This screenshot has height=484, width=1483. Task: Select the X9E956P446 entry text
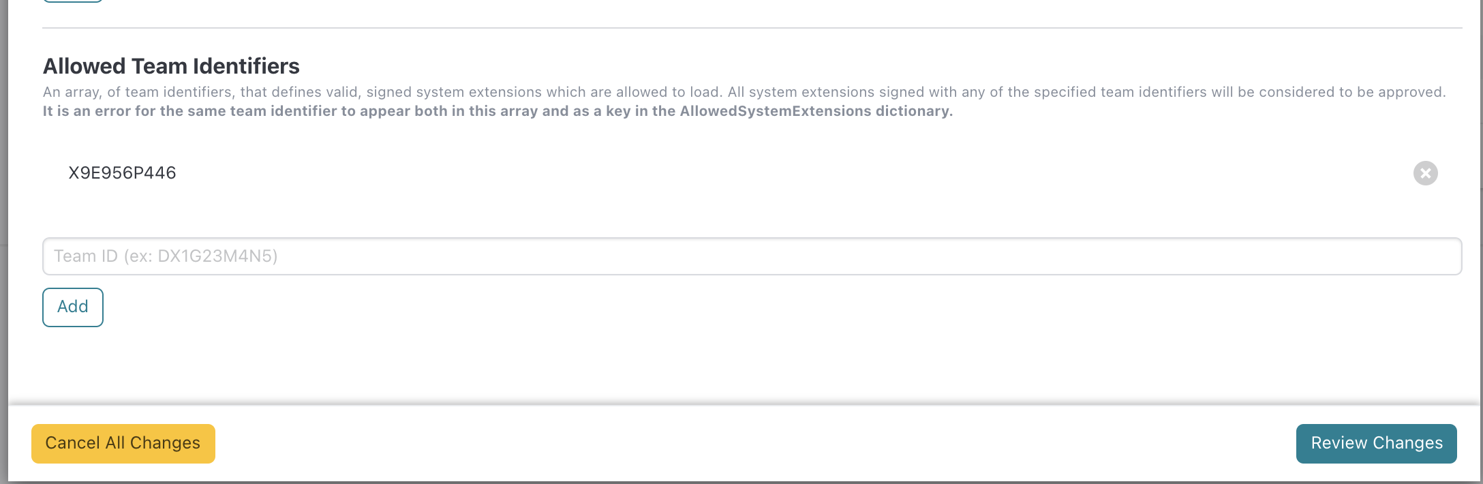[x=123, y=173]
